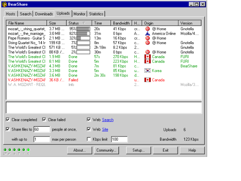The height and width of the screenshot is (181, 241).
Task: Click the empty details box below the list
Action: click(x=104, y=107)
